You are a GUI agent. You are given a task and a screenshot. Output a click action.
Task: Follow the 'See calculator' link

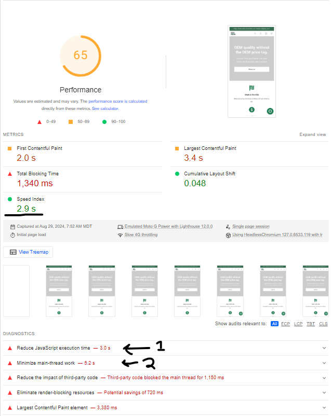pos(105,108)
